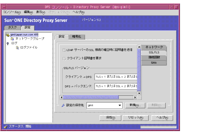The image size is (197, 134).
Task: Click the SSL/TLS バージョン group label
Action: pyautogui.click(x=76, y=68)
